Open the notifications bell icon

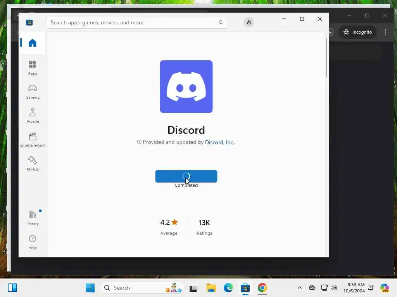pyautogui.click(x=371, y=288)
